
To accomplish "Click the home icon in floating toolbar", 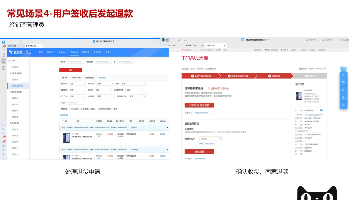I will click(343, 105).
